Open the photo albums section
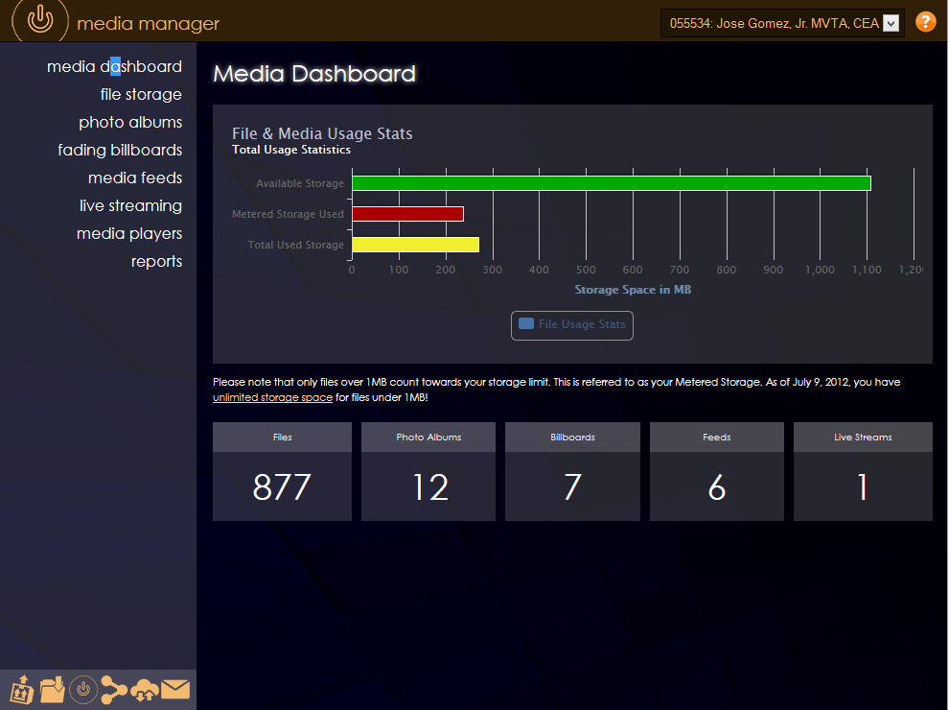Screen dimensions: 949x710 (x=130, y=122)
